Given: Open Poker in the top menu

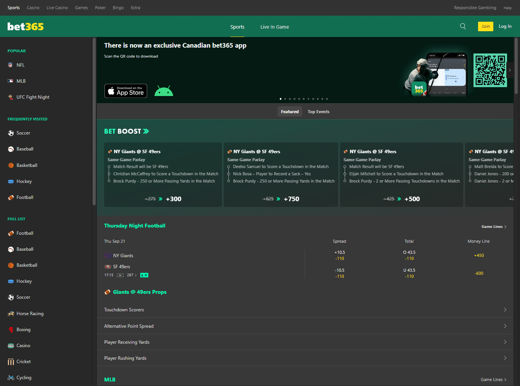Looking at the screenshot, I should [x=100, y=8].
